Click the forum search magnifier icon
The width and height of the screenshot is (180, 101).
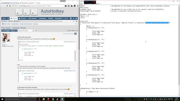point(74,21)
